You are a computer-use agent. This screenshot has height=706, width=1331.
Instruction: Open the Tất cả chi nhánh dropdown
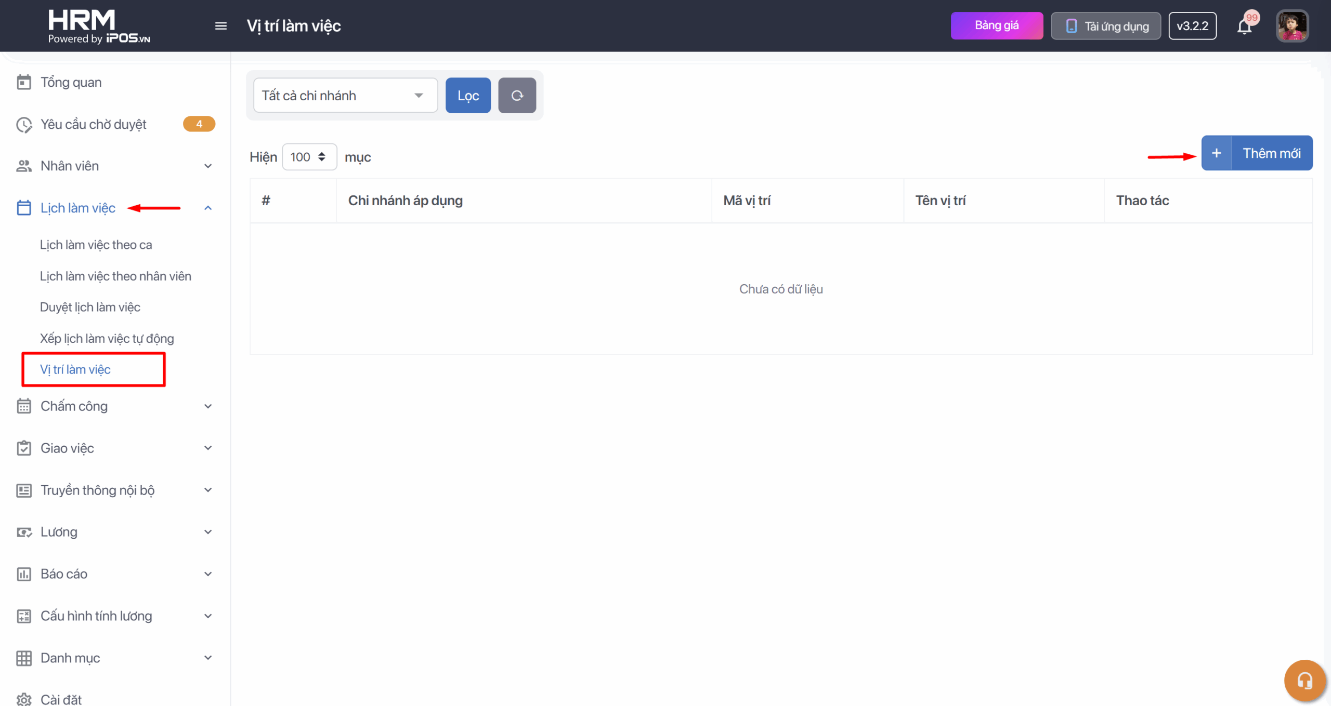tap(345, 96)
